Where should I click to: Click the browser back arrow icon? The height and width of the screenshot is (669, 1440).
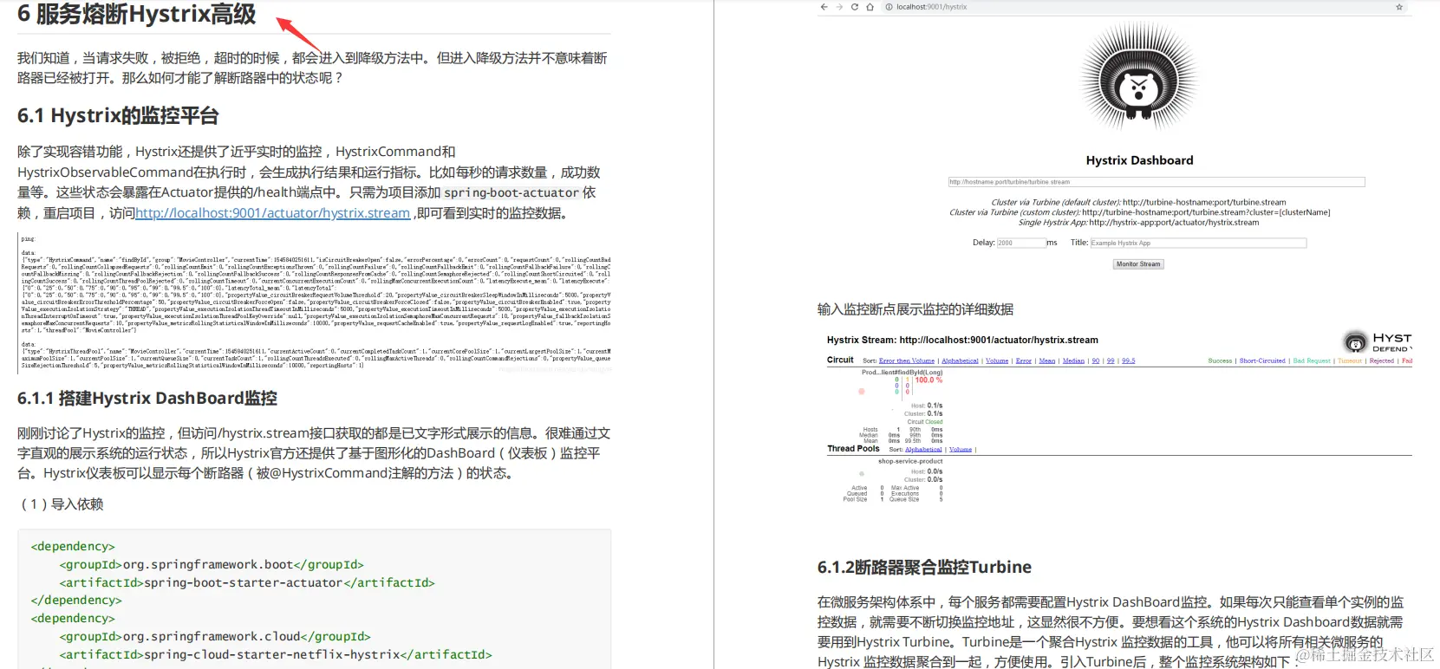click(824, 7)
